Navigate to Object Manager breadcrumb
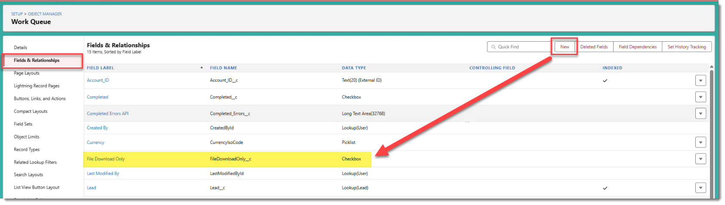The width and height of the screenshot is (725, 205). [x=45, y=14]
